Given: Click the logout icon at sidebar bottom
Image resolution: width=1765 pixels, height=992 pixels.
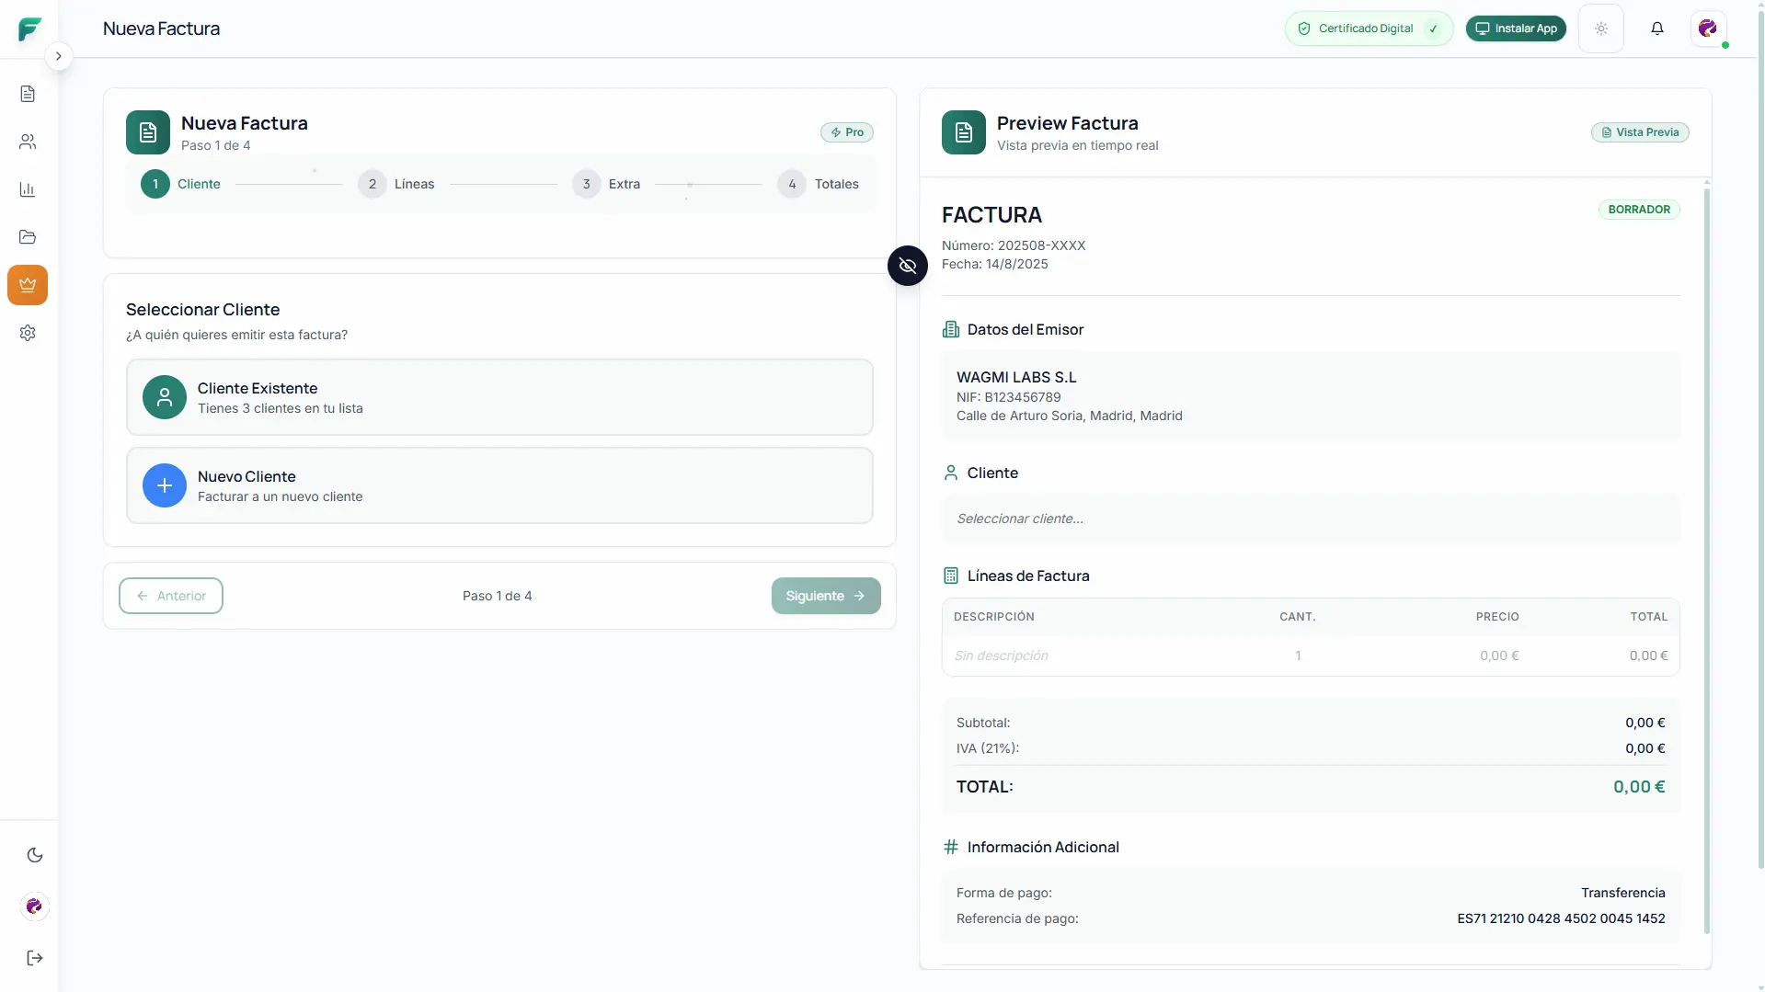Looking at the screenshot, I should (x=35, y=958).
